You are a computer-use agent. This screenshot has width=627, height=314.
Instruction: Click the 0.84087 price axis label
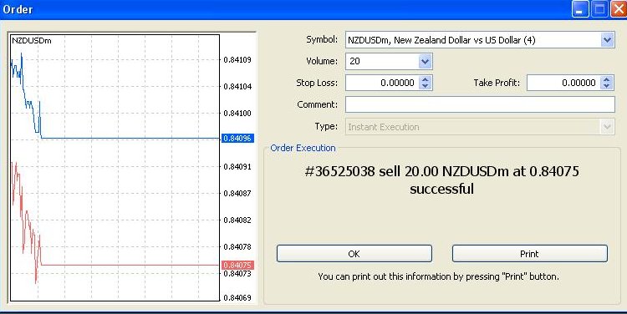pyautogui.click(x=237, y=194)
